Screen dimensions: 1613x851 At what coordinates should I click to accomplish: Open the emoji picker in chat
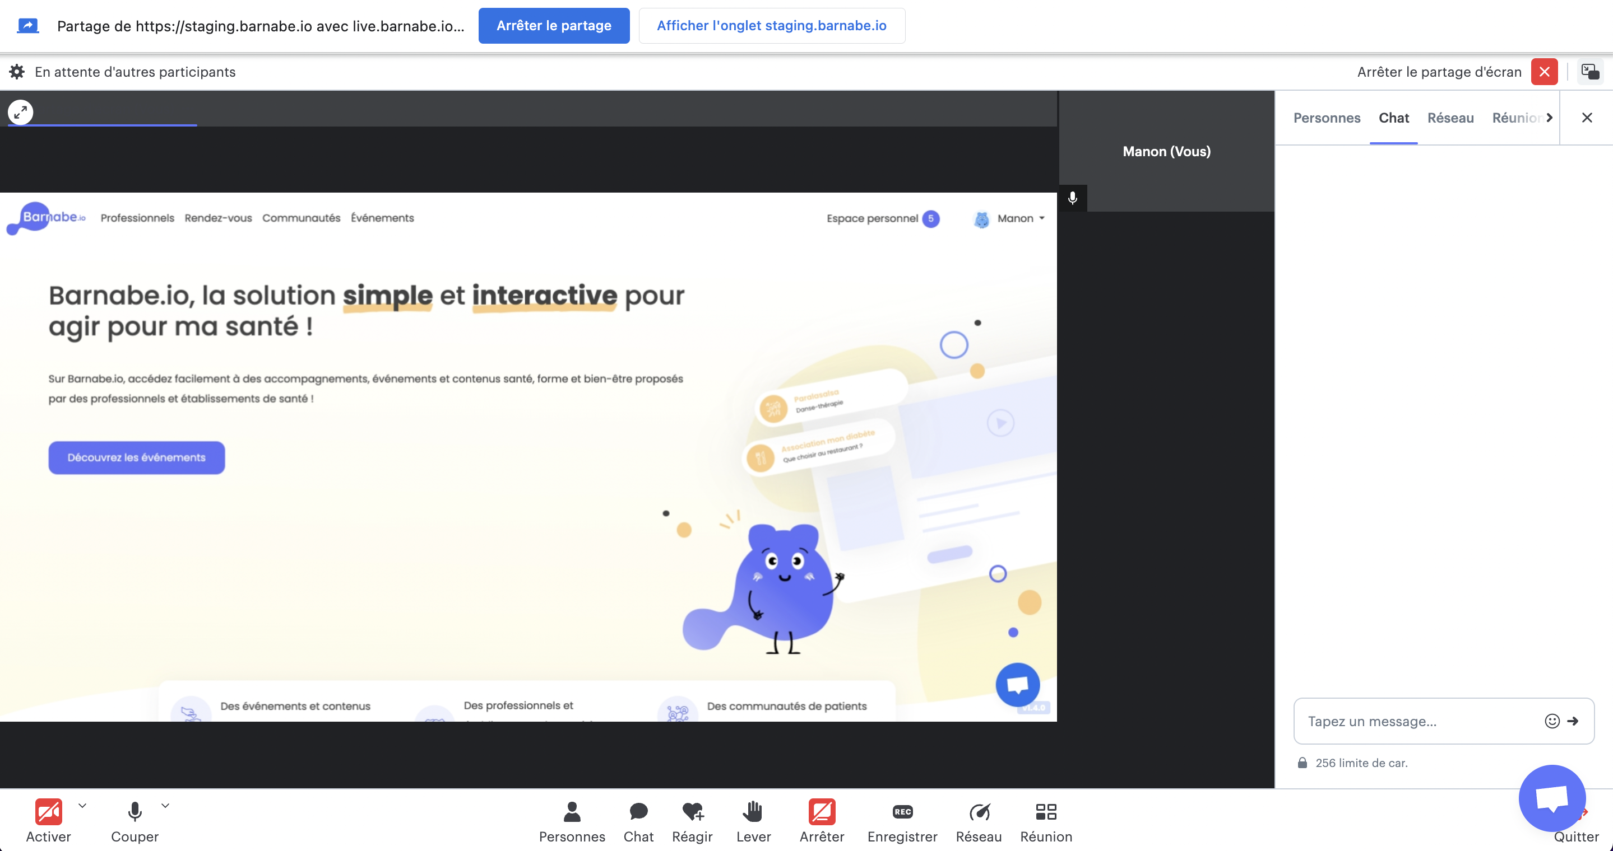coord(1552,721)
